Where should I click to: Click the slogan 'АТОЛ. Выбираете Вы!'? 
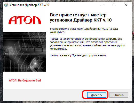tap(25, 80)
